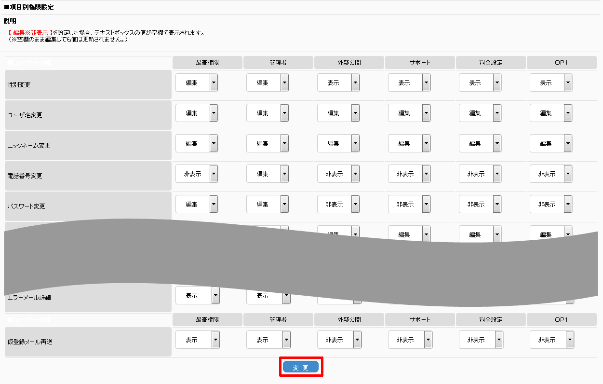This screenshot has height=384, width=603.
Task: Open 性別変更 dropdown under 外部公開 column
Action: [338, 82]
